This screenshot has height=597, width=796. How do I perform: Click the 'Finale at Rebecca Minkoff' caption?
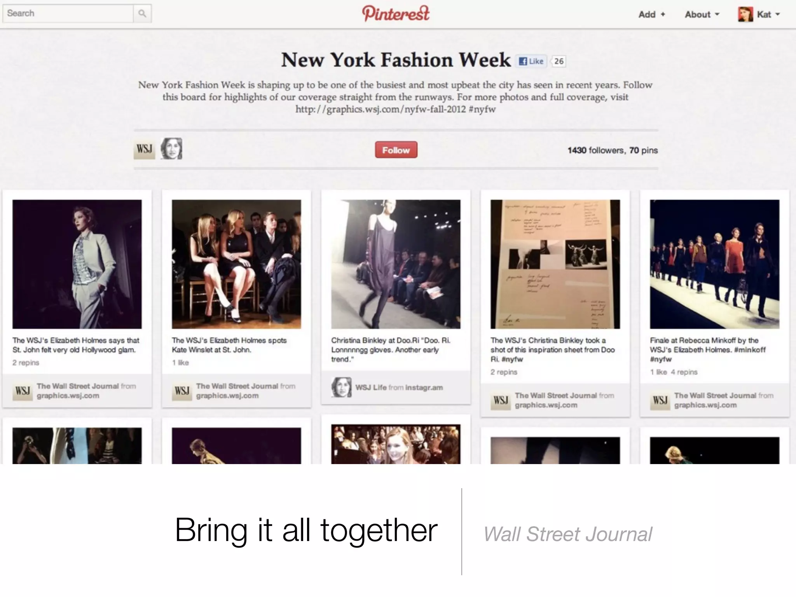click(707, 350)
